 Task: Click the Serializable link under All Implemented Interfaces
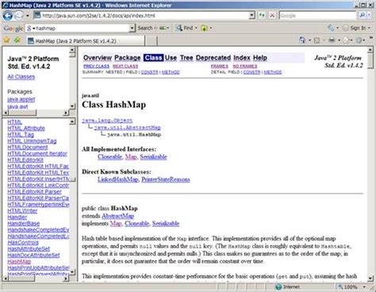tap(153, 156)
